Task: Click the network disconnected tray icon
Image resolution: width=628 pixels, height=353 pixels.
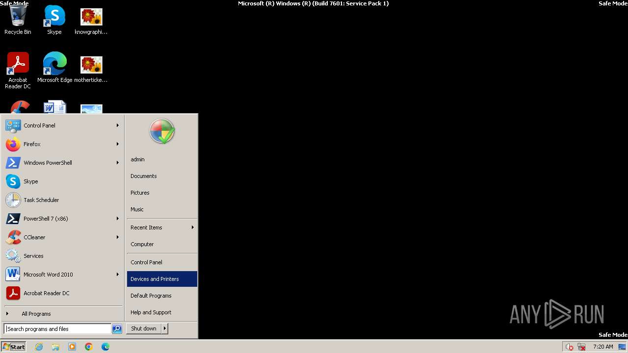Action: [581, 347]
